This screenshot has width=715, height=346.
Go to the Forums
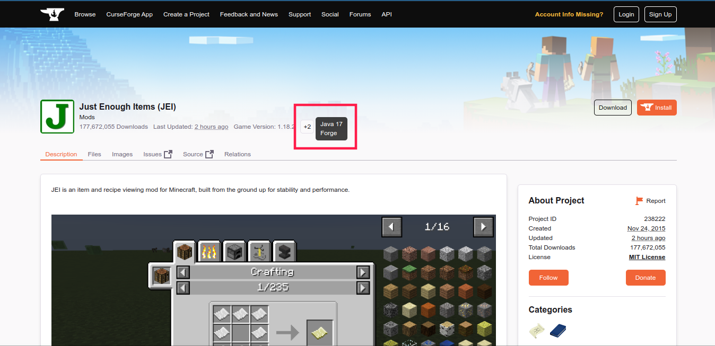(x=360, y=14)
